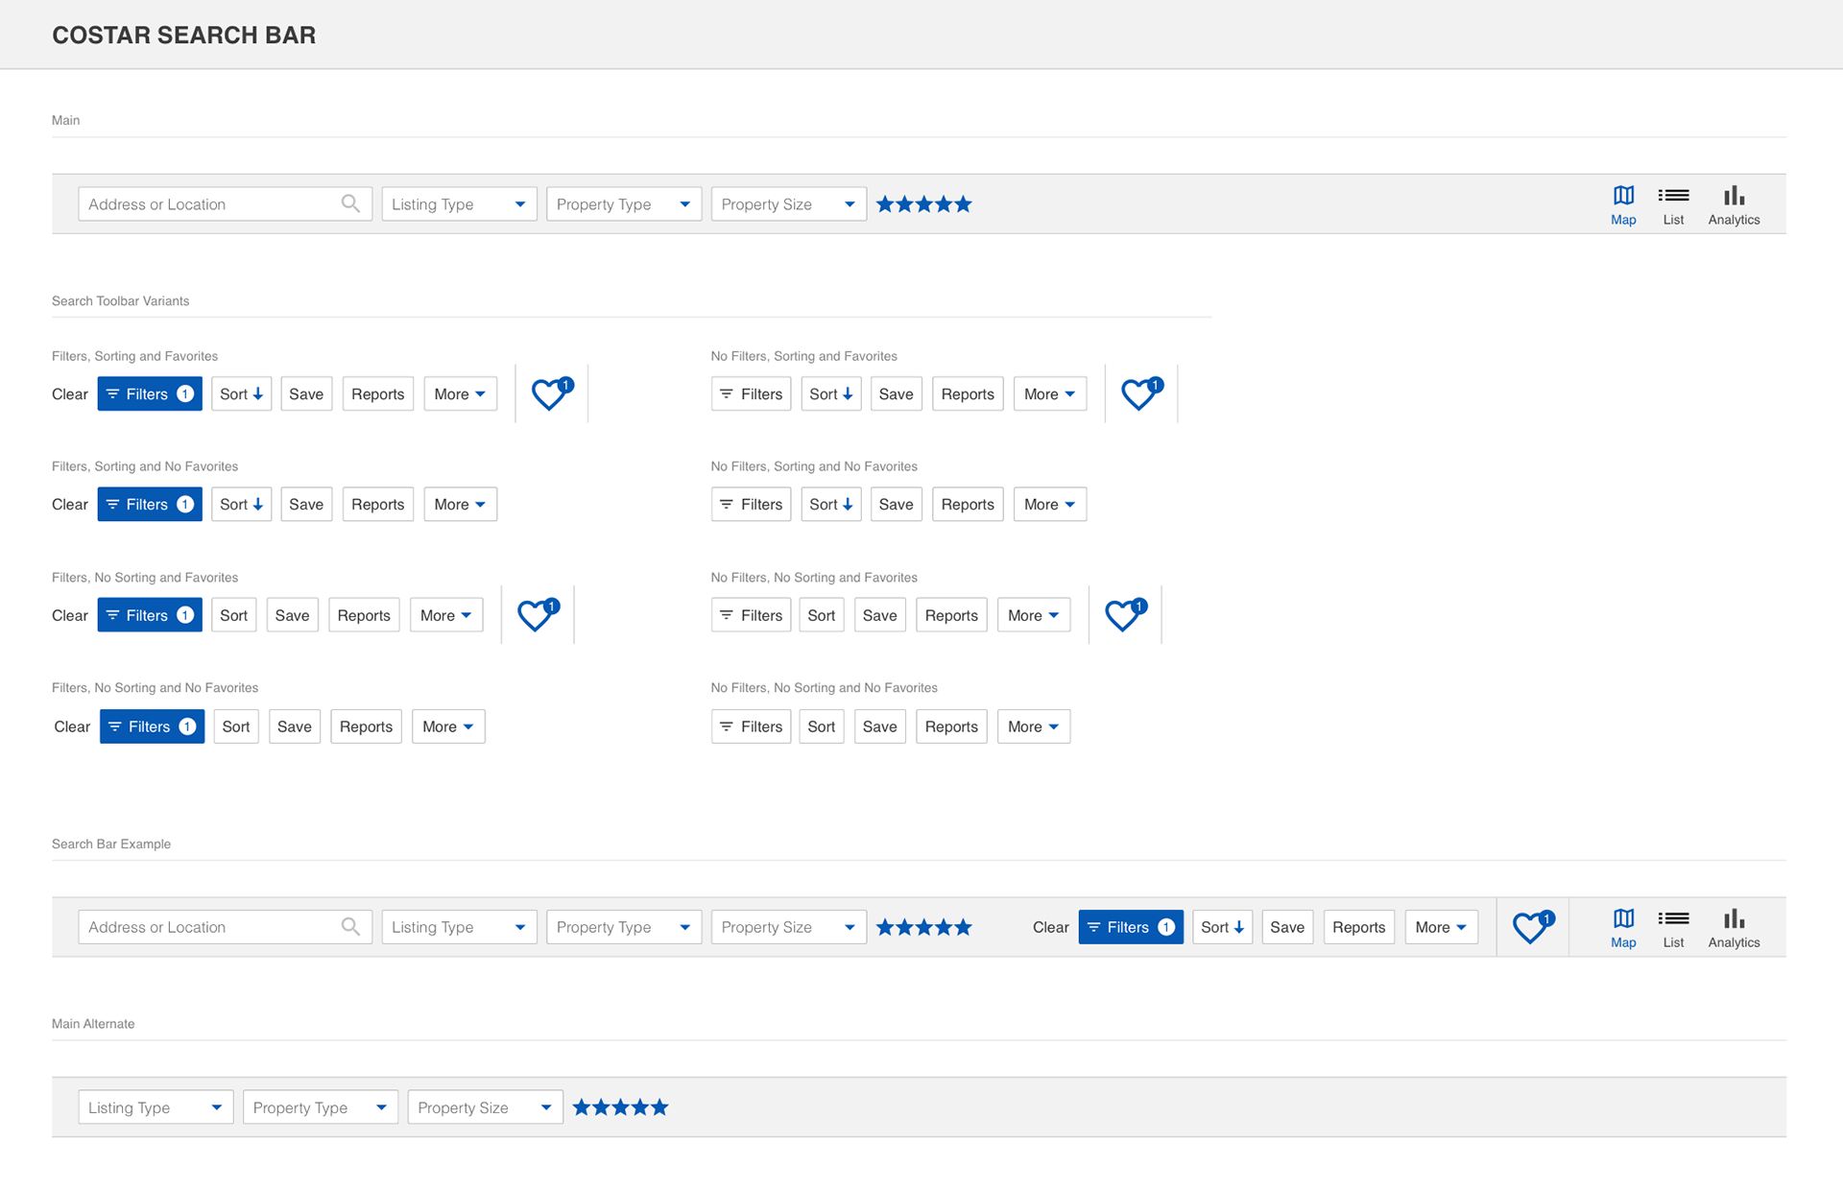This screenshot has width=1843, height=1189.
Task: Open Listing Type dropdown in Search Bar Example
Action: click(459, 927)
